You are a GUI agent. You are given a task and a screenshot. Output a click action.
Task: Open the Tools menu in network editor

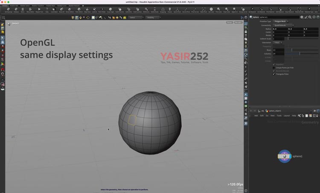pyautogui.click(x=279, y=115)
